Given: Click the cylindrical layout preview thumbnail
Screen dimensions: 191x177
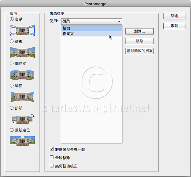Looking at the screenshot, I should pos(22,75).
